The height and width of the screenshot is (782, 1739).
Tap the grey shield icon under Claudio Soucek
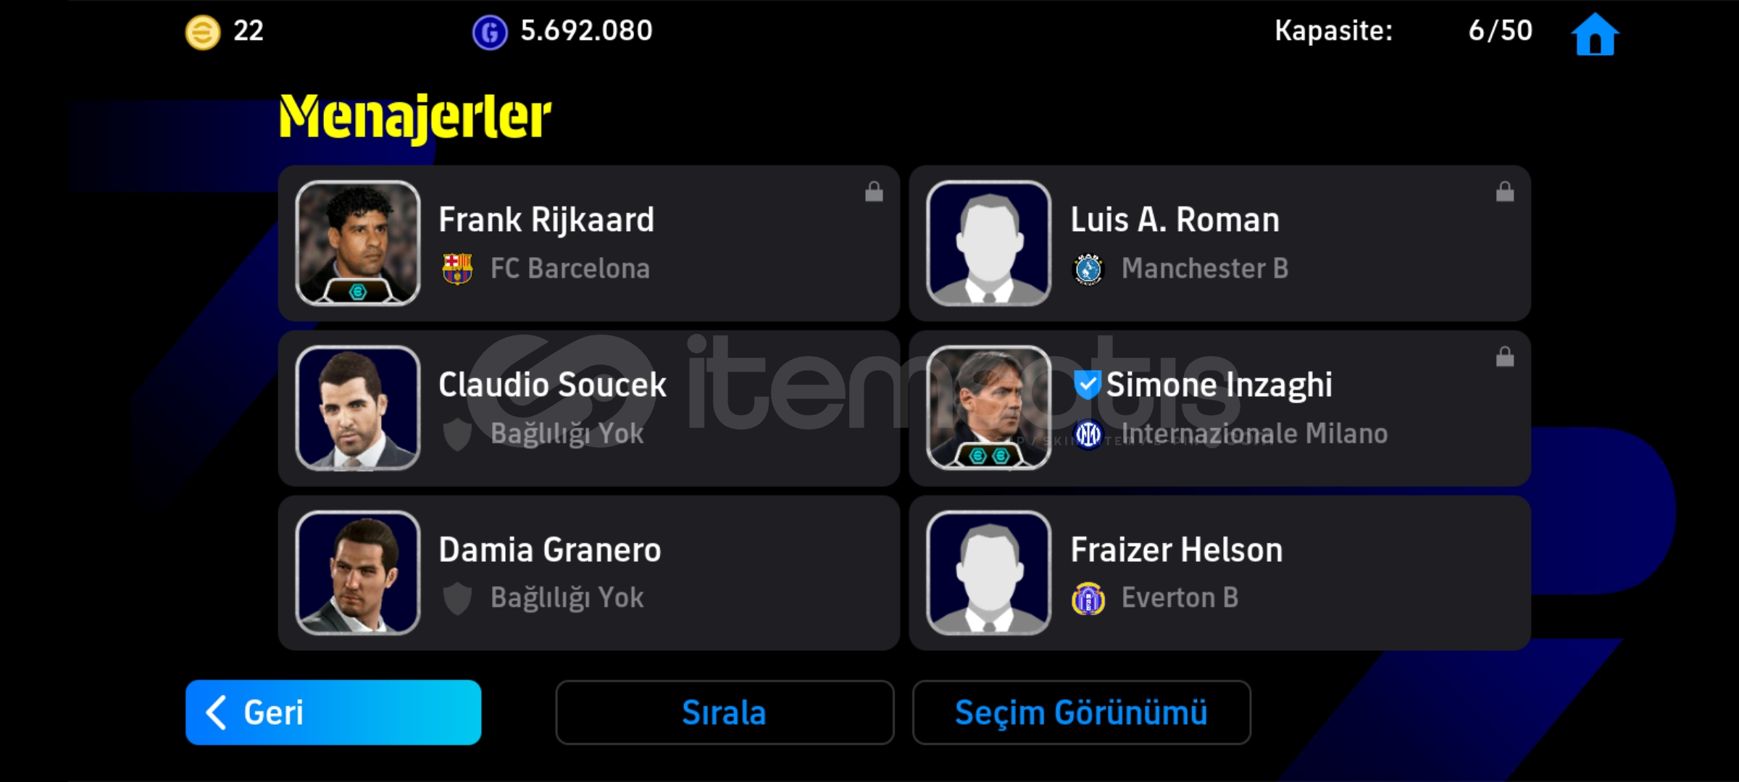point(457,434)
